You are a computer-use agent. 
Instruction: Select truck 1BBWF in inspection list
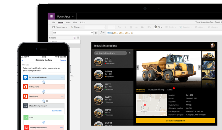pos(113,113)
